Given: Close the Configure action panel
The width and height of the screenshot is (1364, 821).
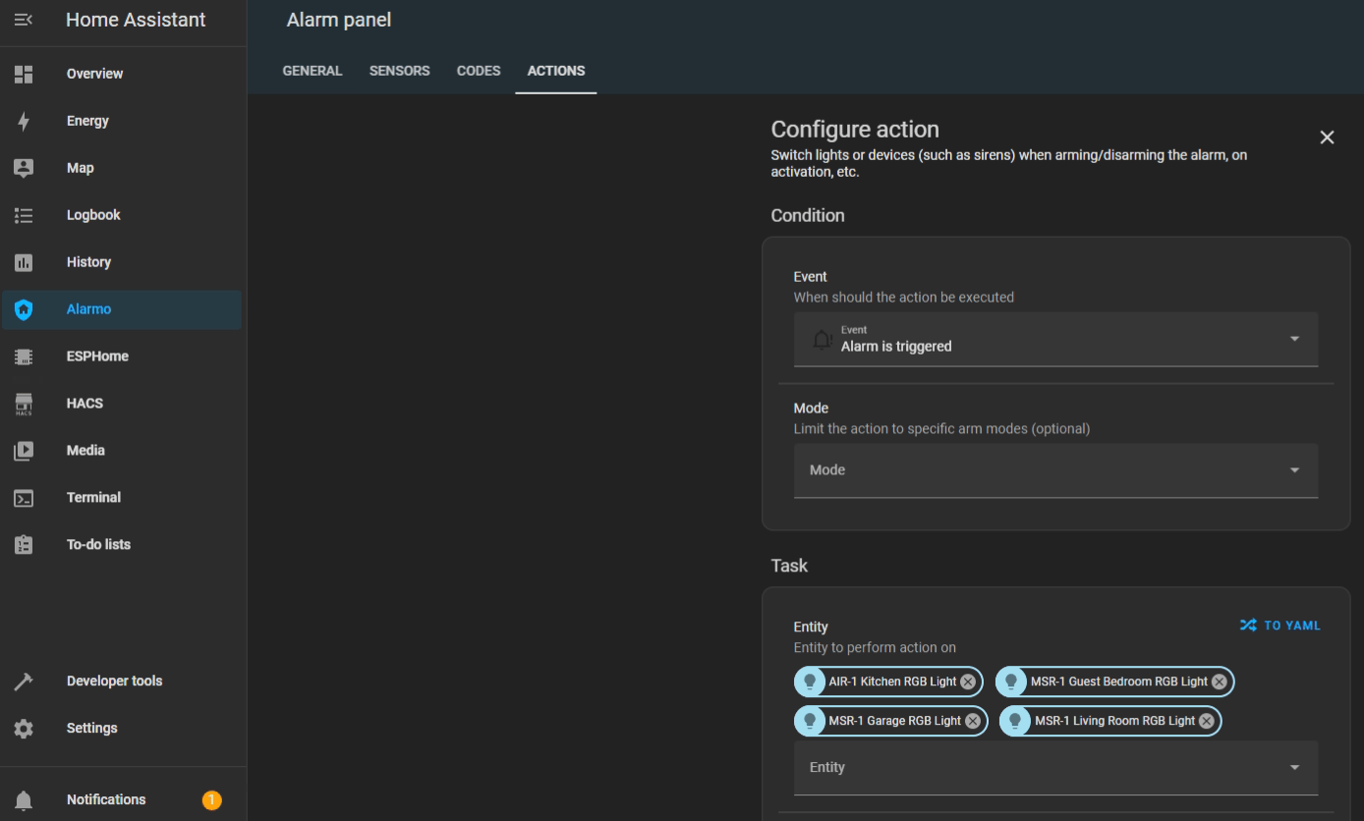Looking at the screenshot, I should 1327,137.
